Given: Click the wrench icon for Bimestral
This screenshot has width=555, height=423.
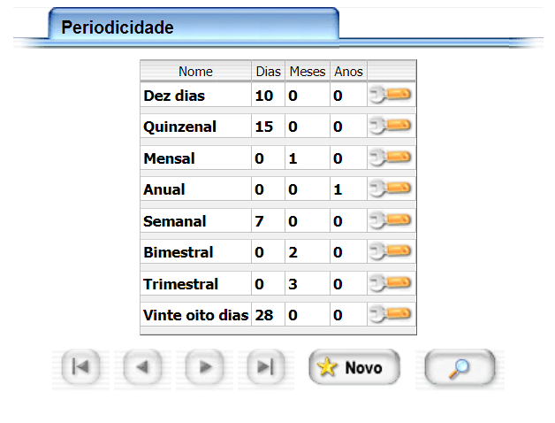Looking at the screenshot, I should (391, 251).
